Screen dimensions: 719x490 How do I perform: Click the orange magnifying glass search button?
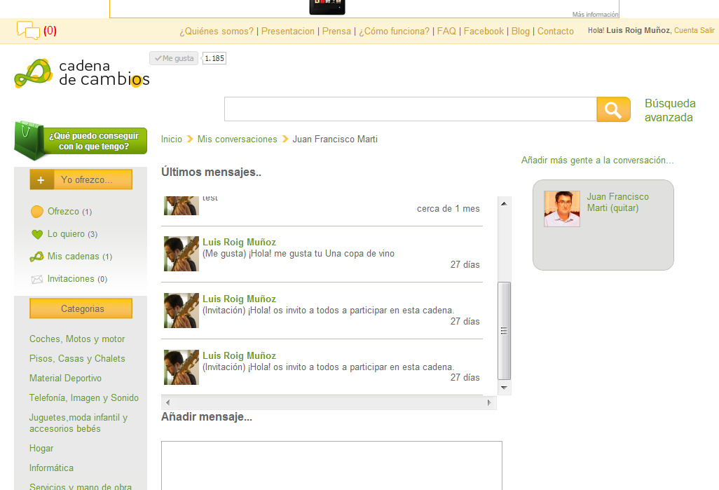pos(613,109)
